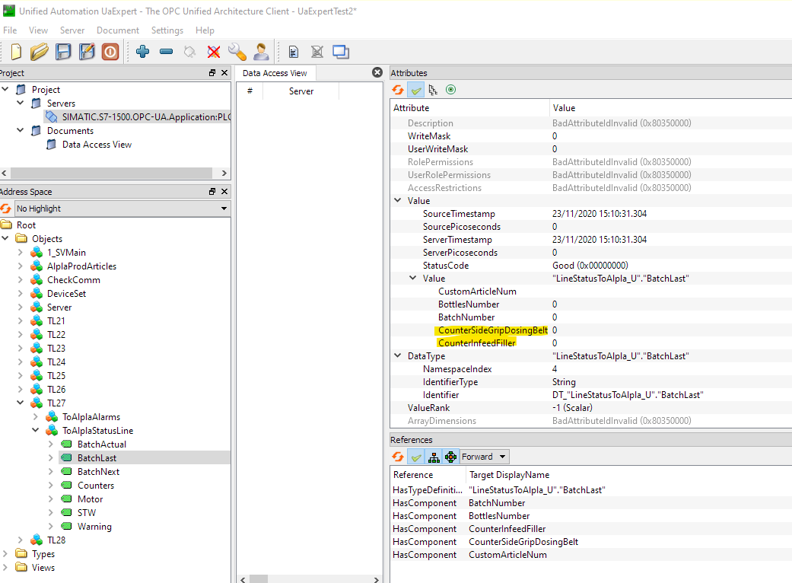Click the Save As floppy-with-pencil icon

click(87, 52)
